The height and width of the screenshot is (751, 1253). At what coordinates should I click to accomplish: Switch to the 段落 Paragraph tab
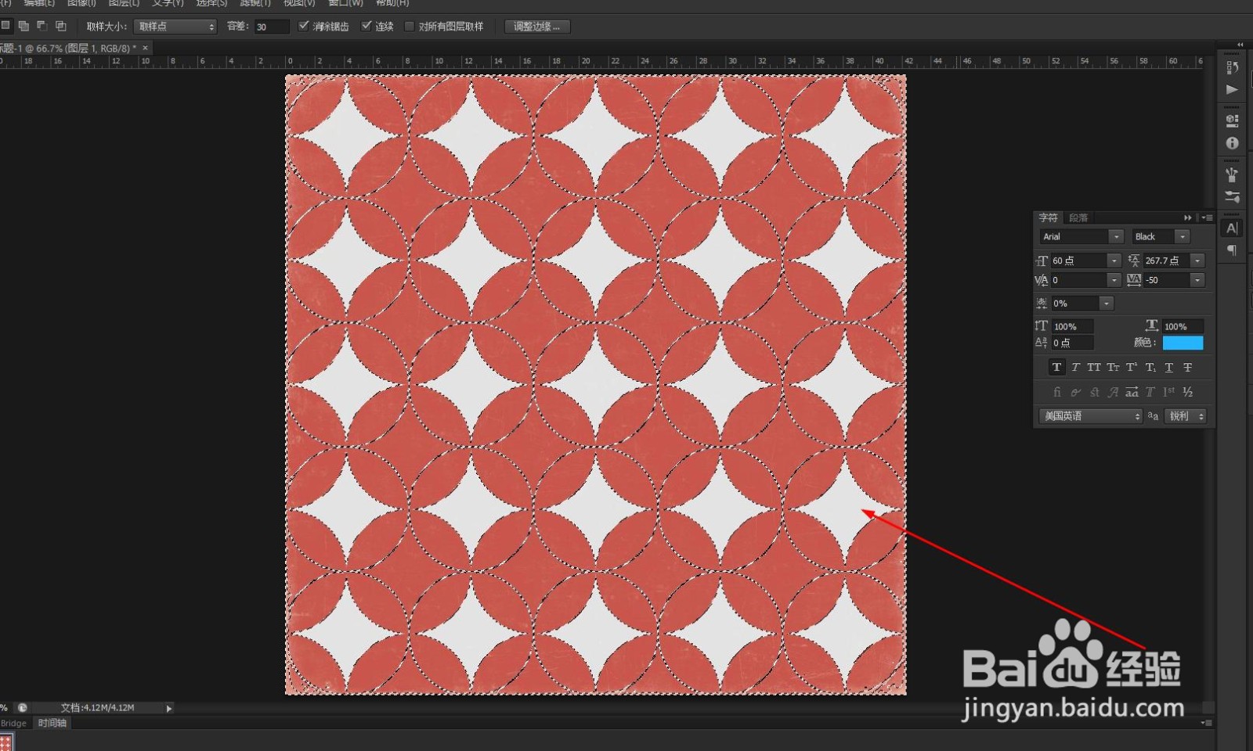pyautogui.click(x=1078, y=217)
